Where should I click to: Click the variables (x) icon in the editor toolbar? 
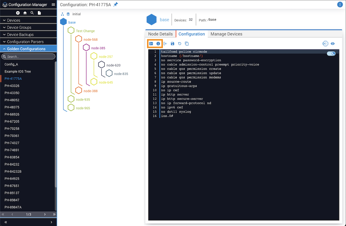[x=325, y=44]
